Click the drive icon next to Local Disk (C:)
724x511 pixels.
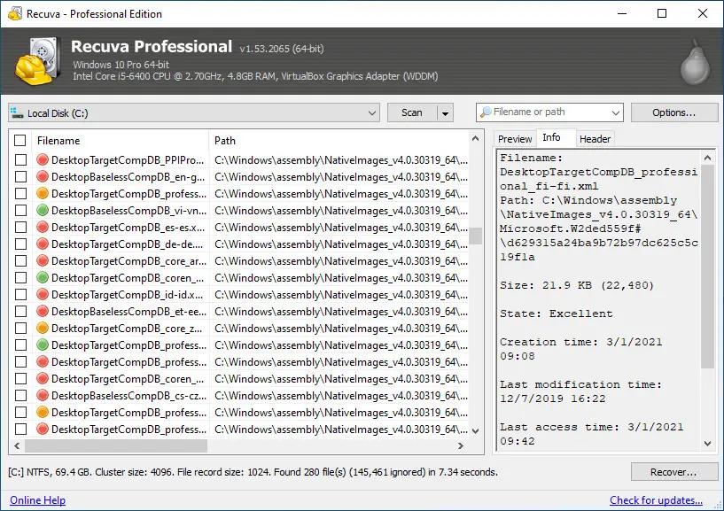pos(17,113)
